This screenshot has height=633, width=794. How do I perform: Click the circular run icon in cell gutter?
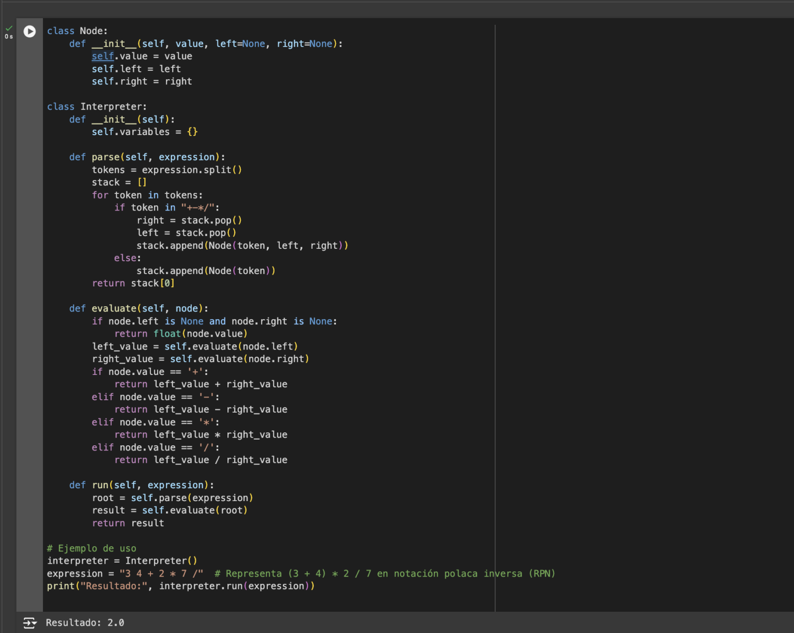[29, 32]
